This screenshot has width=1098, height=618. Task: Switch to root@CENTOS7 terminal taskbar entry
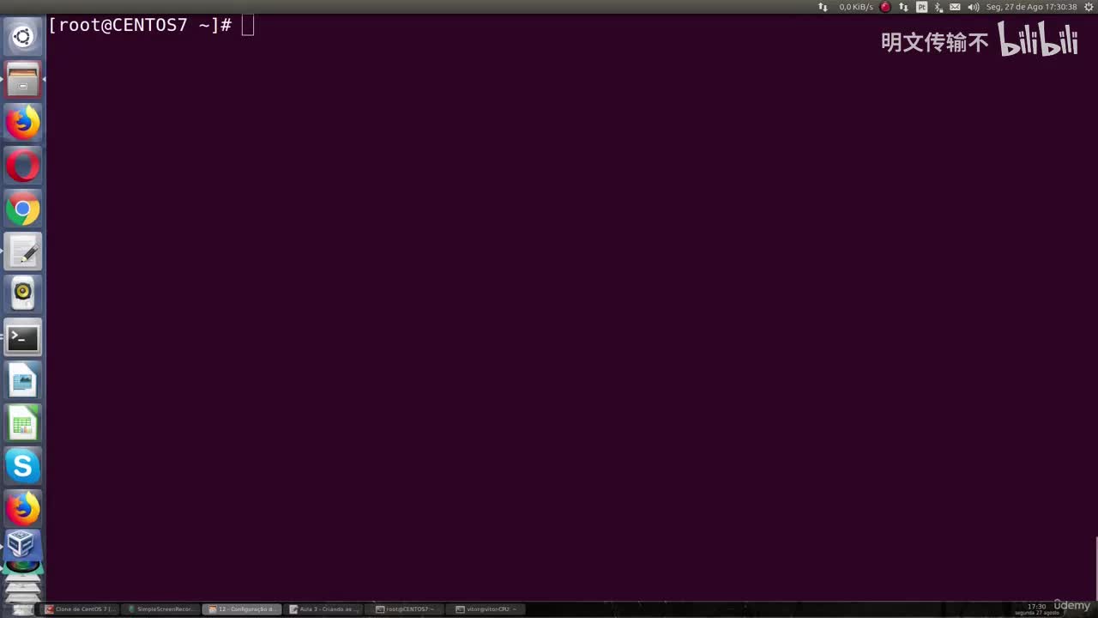pyautogui.click(x=406, y=609)
